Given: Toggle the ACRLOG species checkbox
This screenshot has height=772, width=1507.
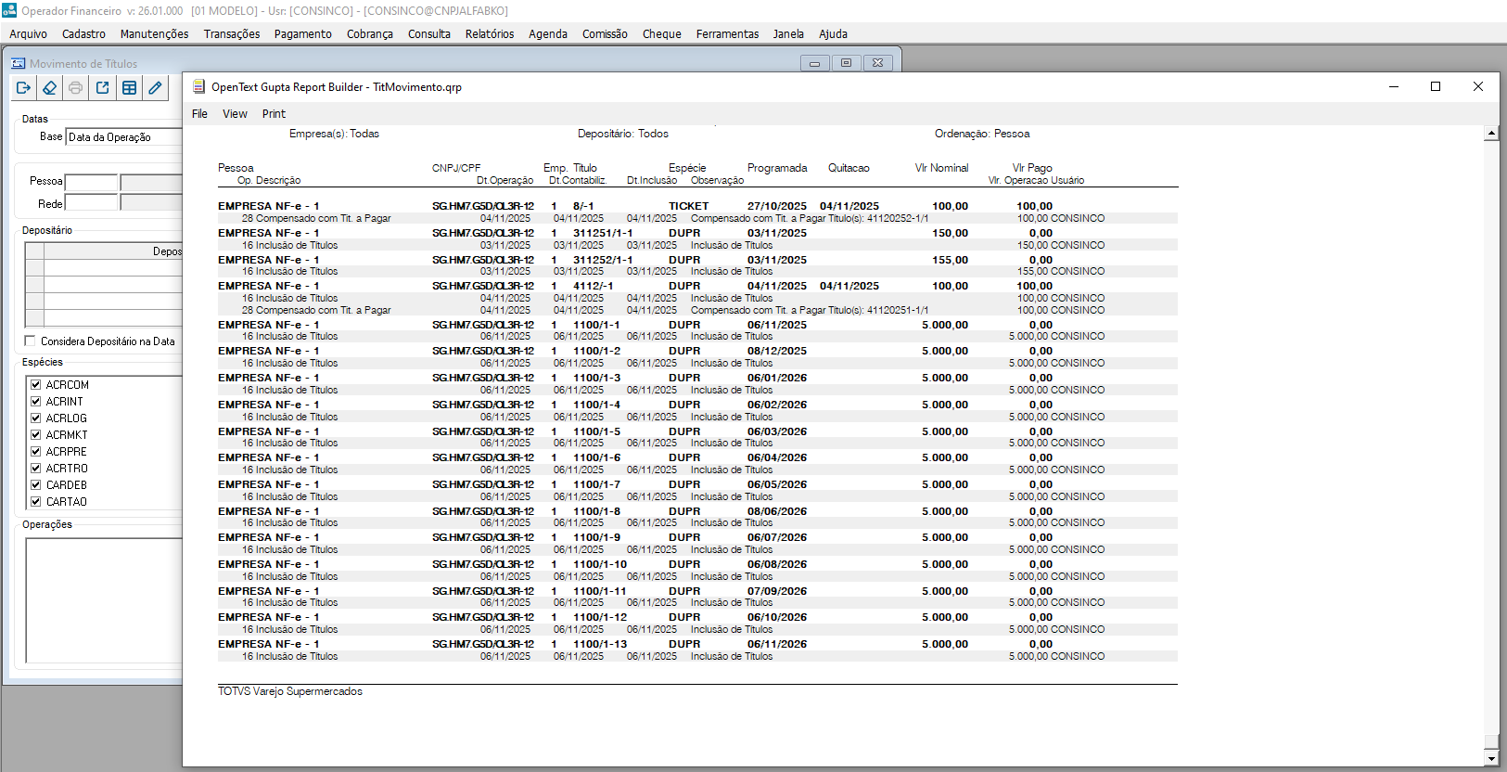Looking at the screenshot, I should click(x=35, y=418).
